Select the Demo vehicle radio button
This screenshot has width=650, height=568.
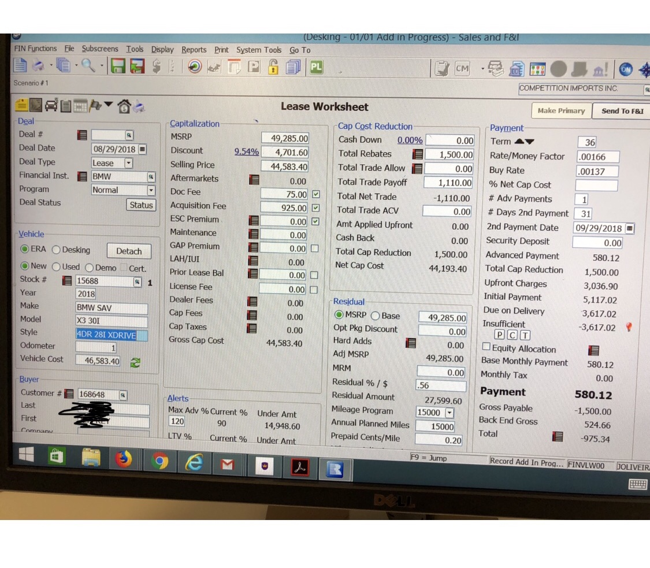coord(89,268)
